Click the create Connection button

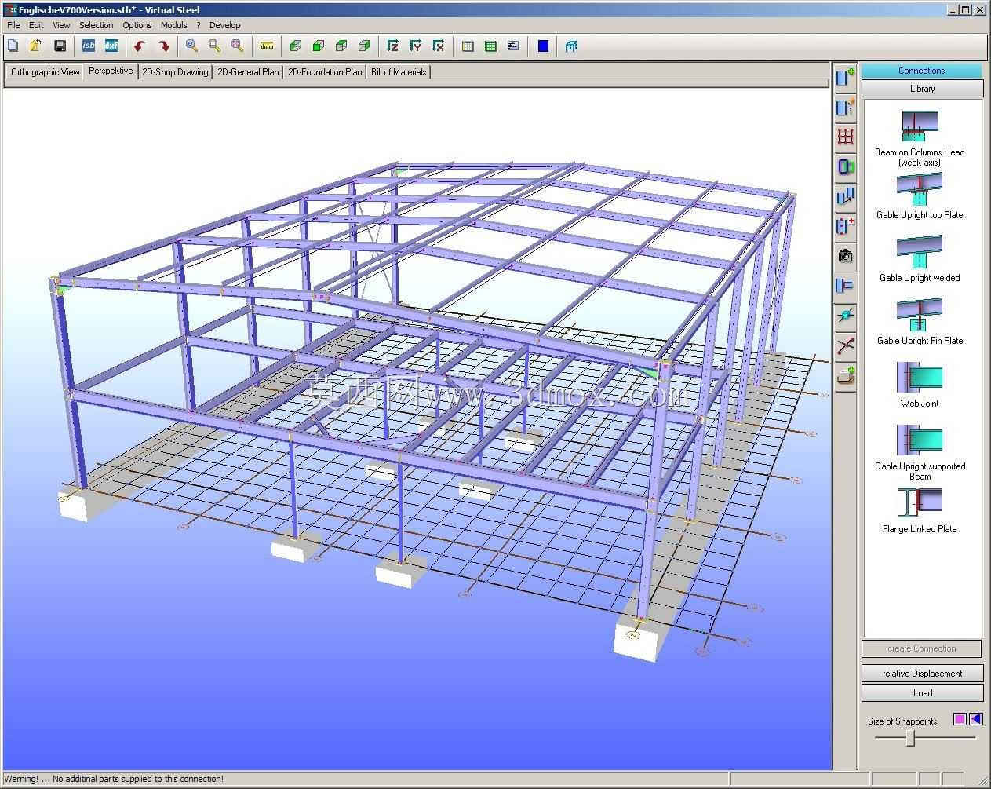(x=921, y=648)
